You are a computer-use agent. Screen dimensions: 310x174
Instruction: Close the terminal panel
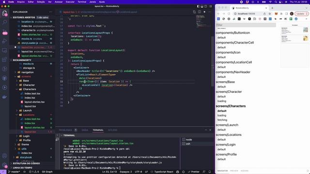210,130
